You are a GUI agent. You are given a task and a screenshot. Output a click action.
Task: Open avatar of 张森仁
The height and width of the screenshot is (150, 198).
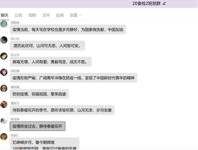[x=4, y=137]
